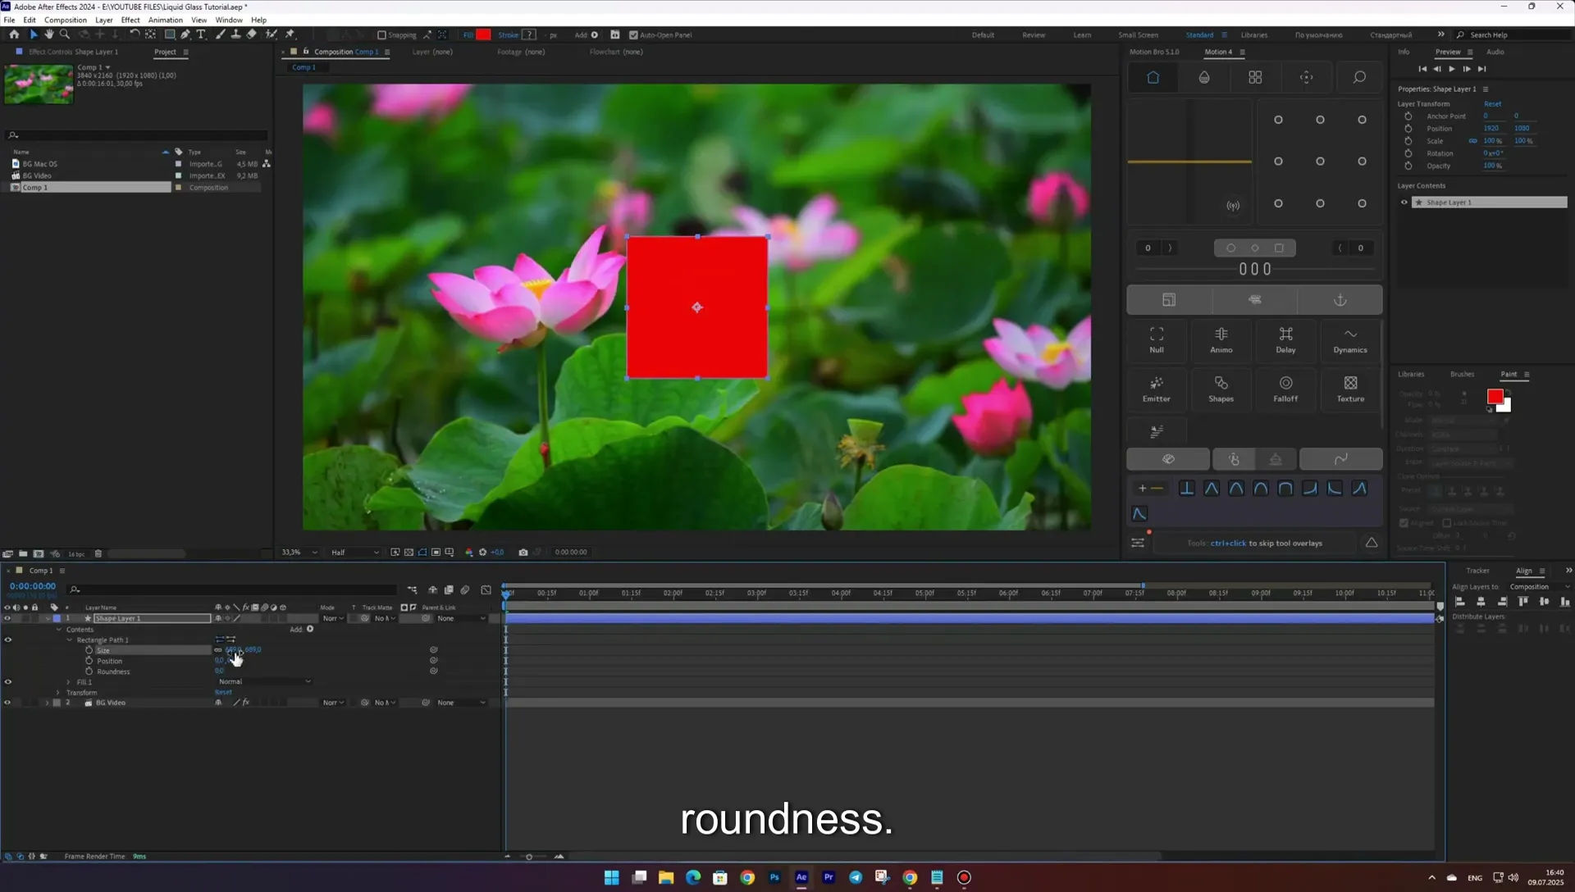Select the Rectangle shape tool

[x=170, y=34]
